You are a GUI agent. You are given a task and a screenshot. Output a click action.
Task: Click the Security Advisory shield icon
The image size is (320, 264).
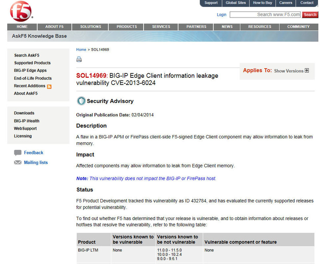point(81,101)
